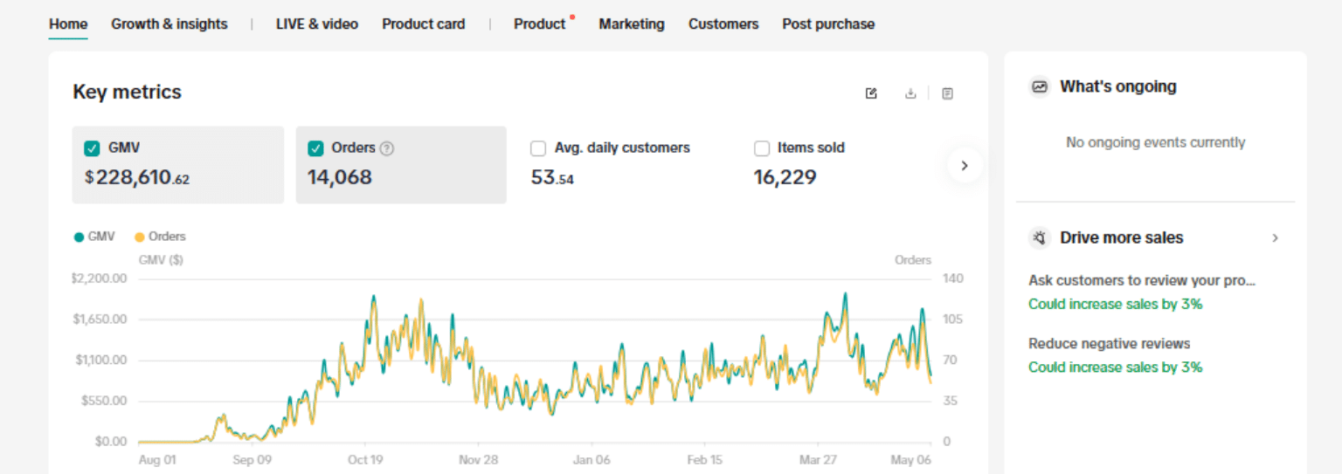Expand Drive more sales with chevron

click(x=1276, y=237)
